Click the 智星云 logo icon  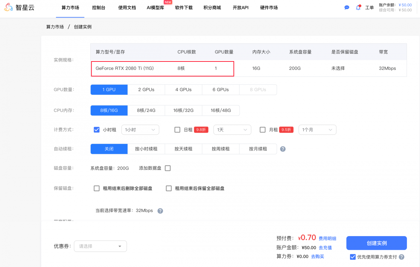point(8,7)
